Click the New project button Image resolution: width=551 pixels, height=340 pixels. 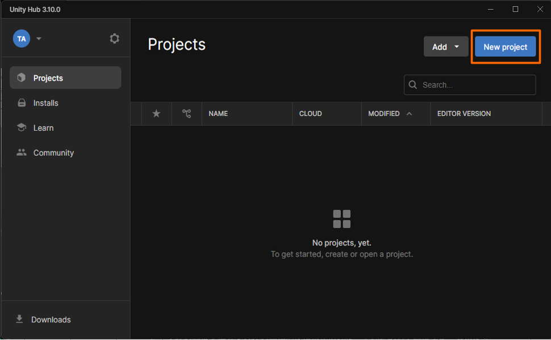(505, 47)
